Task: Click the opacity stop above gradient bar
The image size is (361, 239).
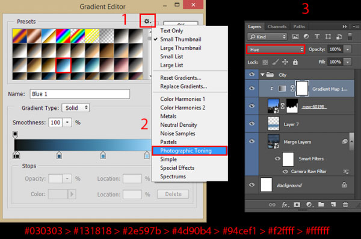Action: coord(15,135)
